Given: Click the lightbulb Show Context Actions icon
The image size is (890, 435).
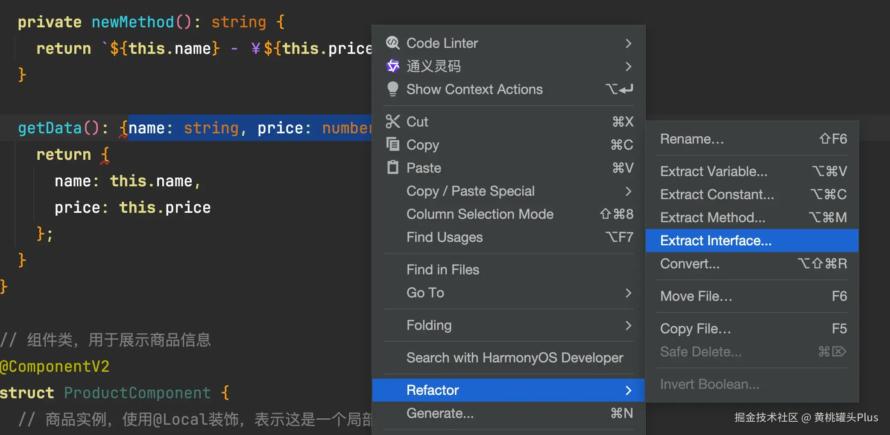Looking at the screenshot, I should tap(392, 89).
